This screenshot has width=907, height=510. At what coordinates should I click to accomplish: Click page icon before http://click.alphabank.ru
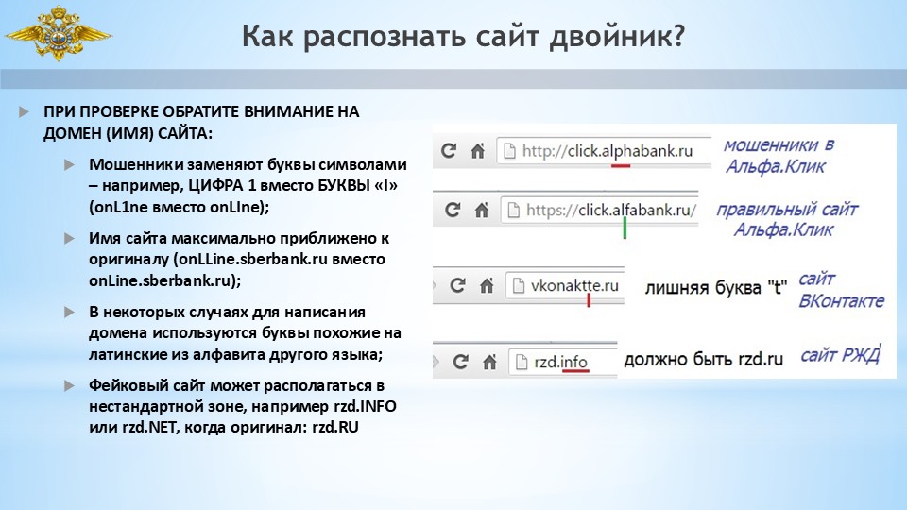(508, 150)
